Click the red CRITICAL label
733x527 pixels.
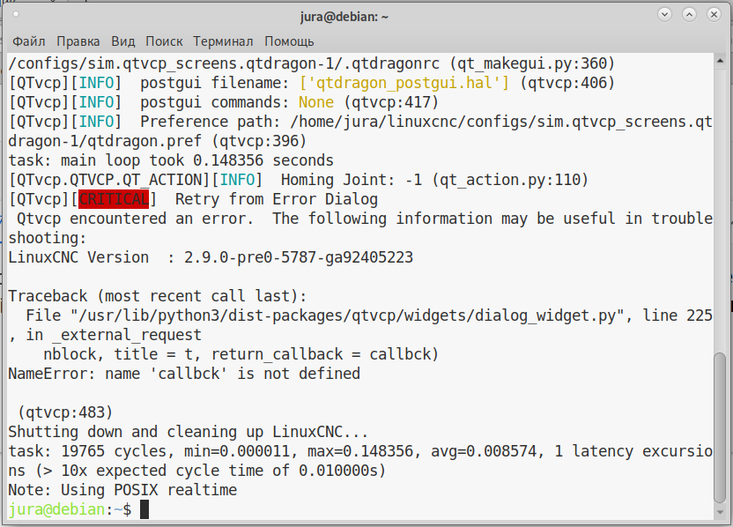[114, 199]
